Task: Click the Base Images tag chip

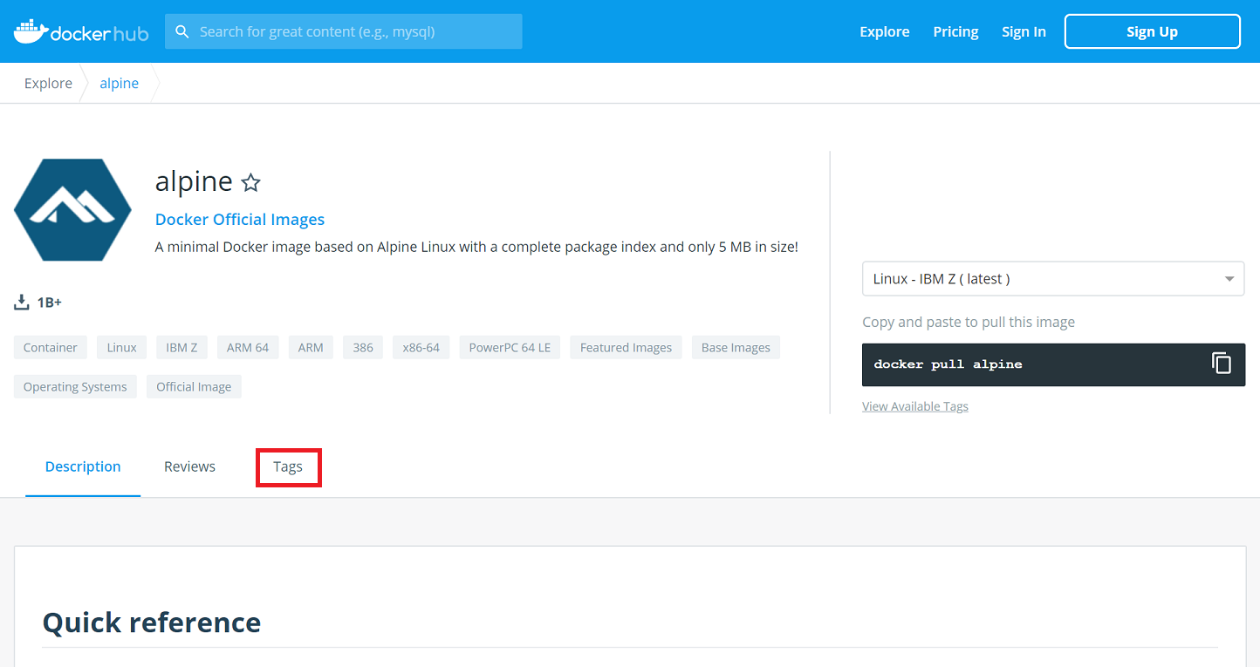Action: (736, 347)
